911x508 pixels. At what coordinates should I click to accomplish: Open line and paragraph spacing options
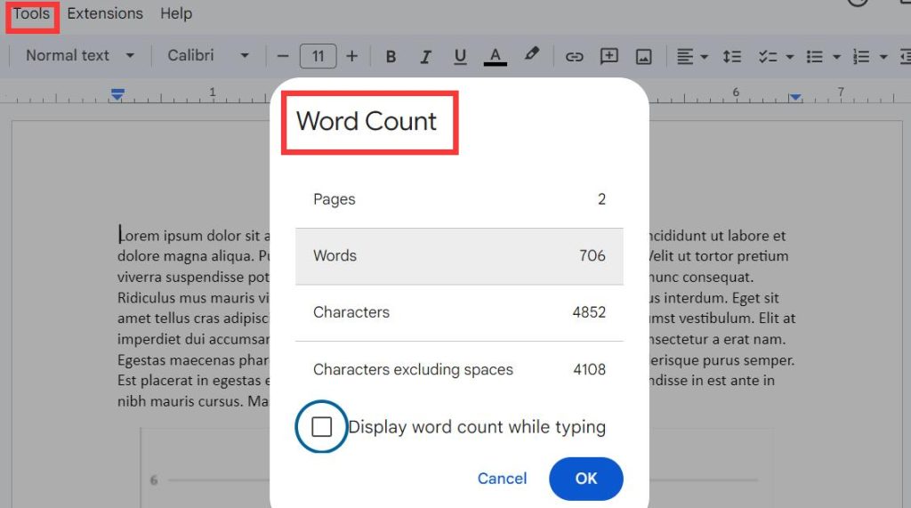click(x=731, y=56)
